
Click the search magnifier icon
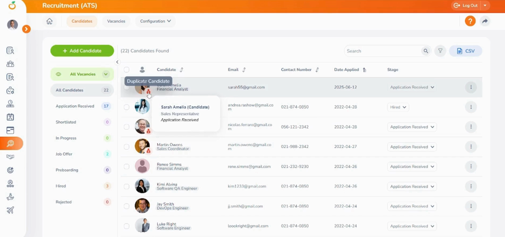[x=426, y=51]
